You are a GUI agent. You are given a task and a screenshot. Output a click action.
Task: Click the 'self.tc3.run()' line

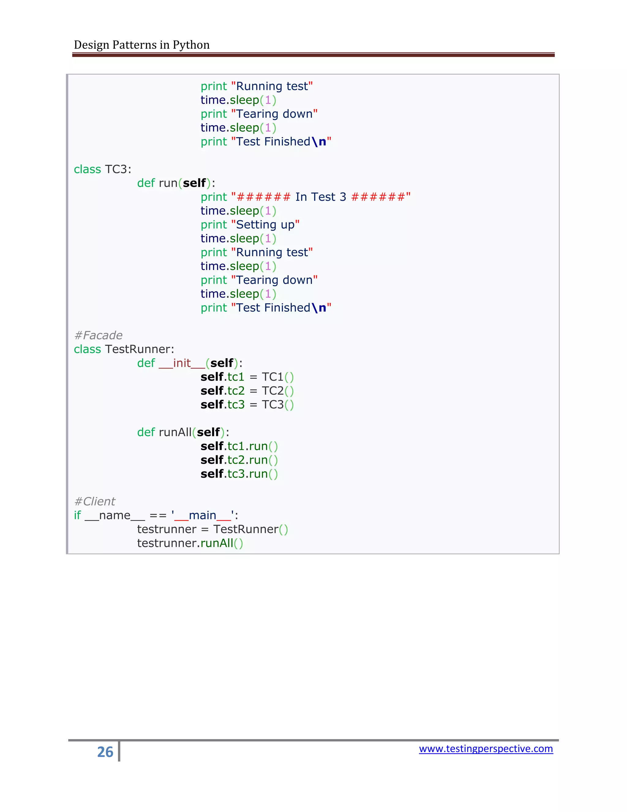tap(239, 474)
